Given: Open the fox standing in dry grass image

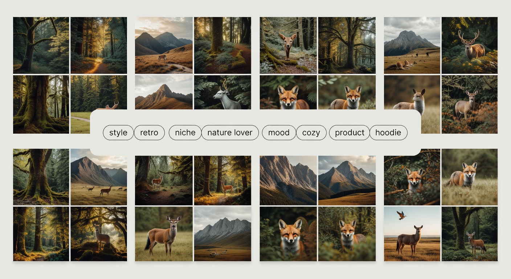Looking at the screenshot, I should (x=470, y=177).
